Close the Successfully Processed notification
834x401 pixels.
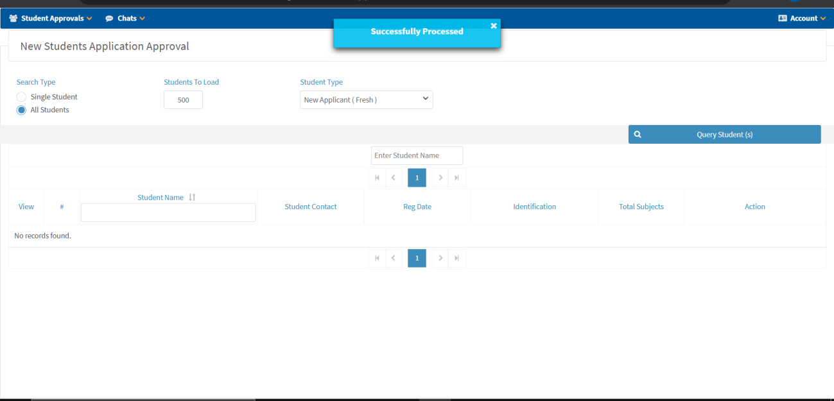click(x=493, y=26)
